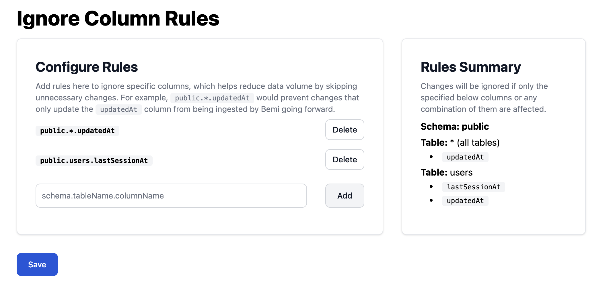
Task: Delete the public.*.updatedAt rule
Action: coord(345,130)
